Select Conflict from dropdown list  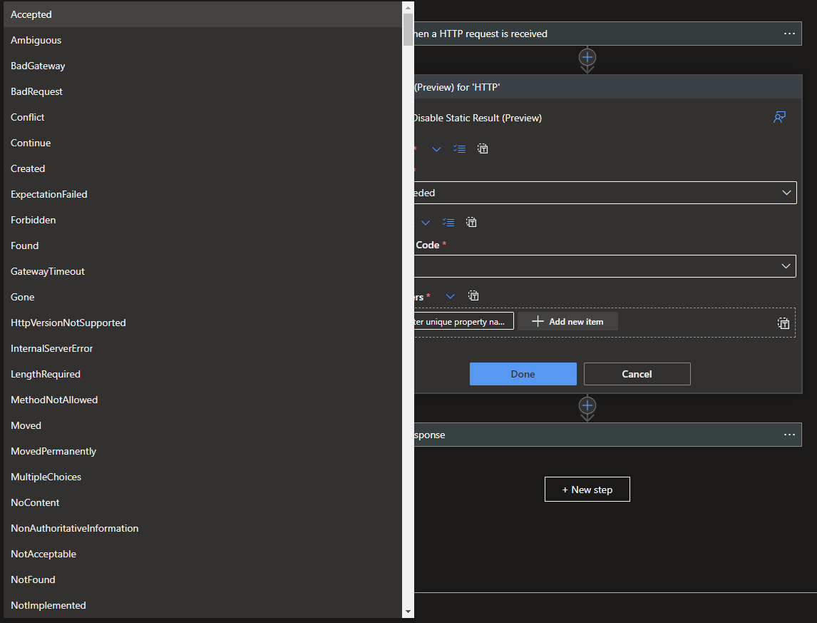click(202, 117)
